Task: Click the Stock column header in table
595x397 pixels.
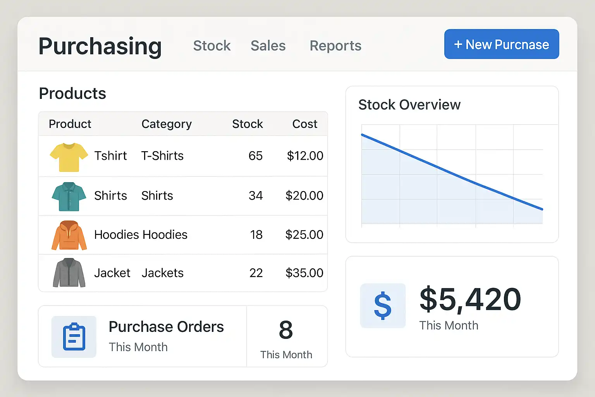Action: click(248, 124)
